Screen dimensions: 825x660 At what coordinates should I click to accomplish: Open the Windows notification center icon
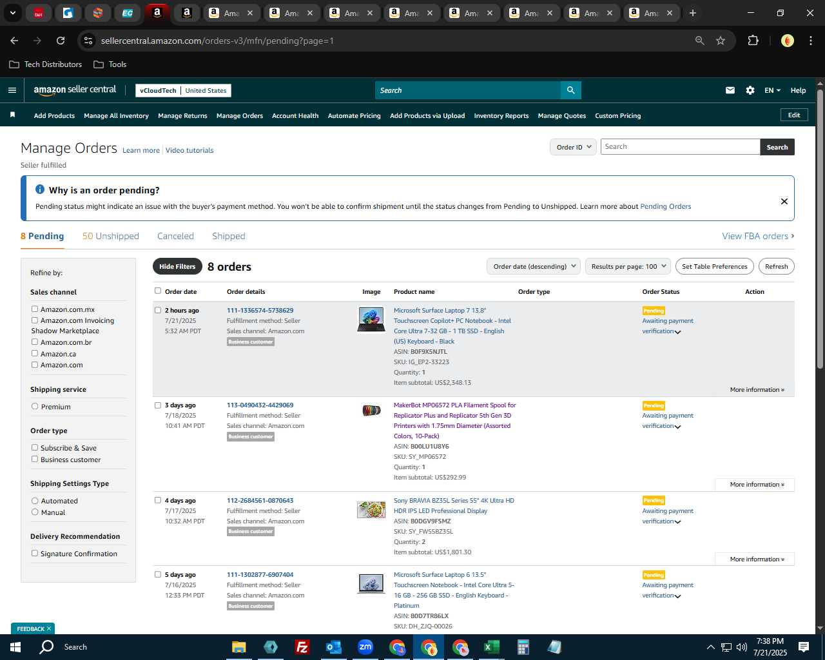pos(804,647)
